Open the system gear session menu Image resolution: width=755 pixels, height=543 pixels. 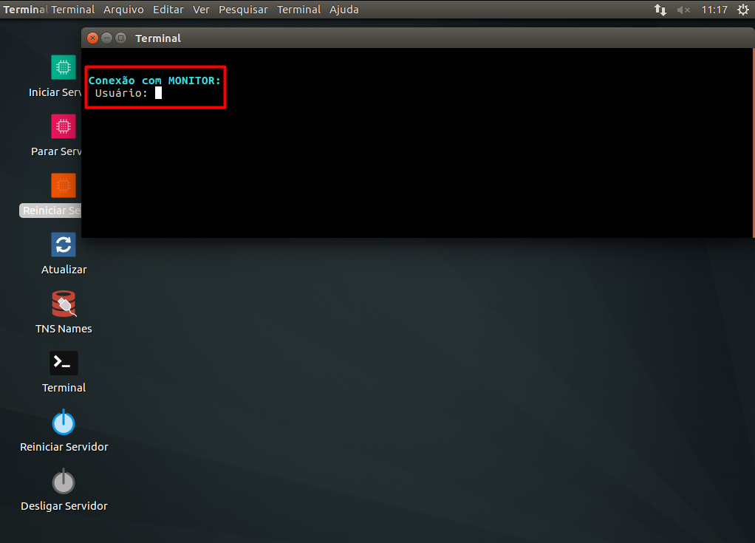pos(743,10)
